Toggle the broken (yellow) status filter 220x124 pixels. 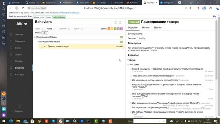[x=112, y=29]
